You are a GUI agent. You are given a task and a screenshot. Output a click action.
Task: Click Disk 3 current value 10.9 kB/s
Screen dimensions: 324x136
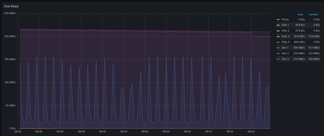[x=314, y=37]
